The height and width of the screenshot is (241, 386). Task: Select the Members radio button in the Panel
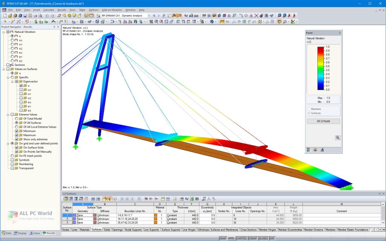point(309,109)
